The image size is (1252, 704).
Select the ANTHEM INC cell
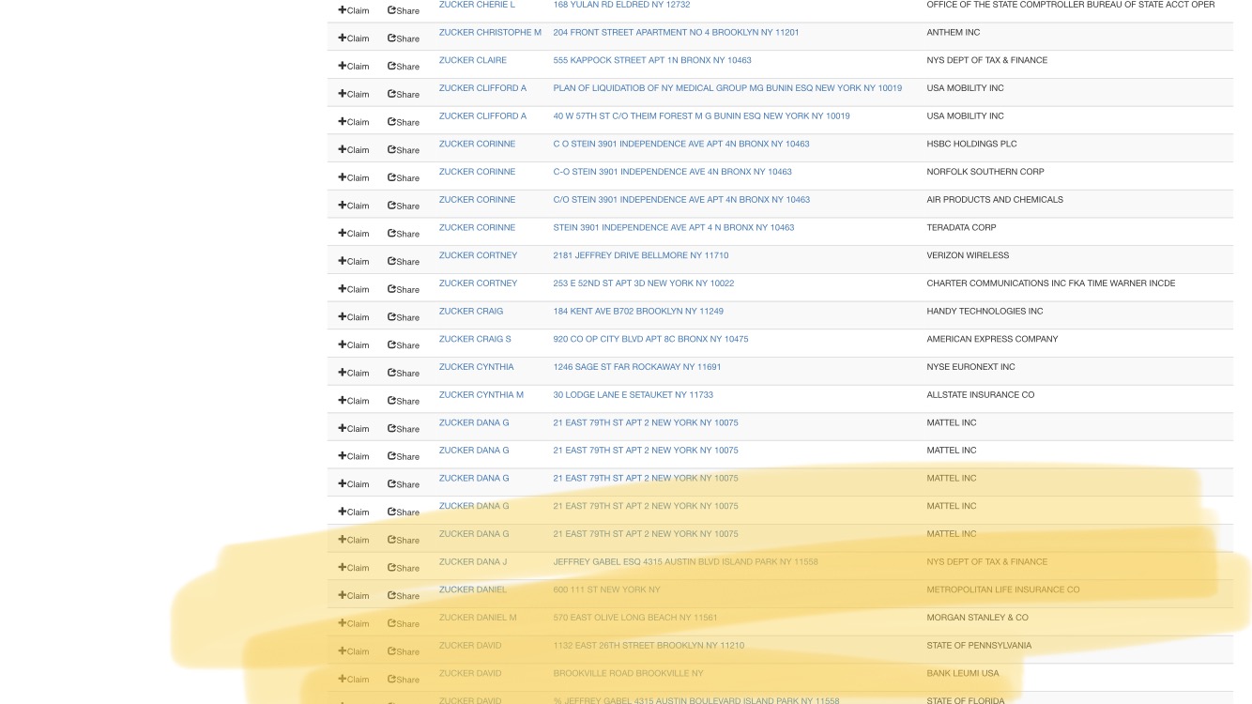pyautogui.click(x=954, y=33)
